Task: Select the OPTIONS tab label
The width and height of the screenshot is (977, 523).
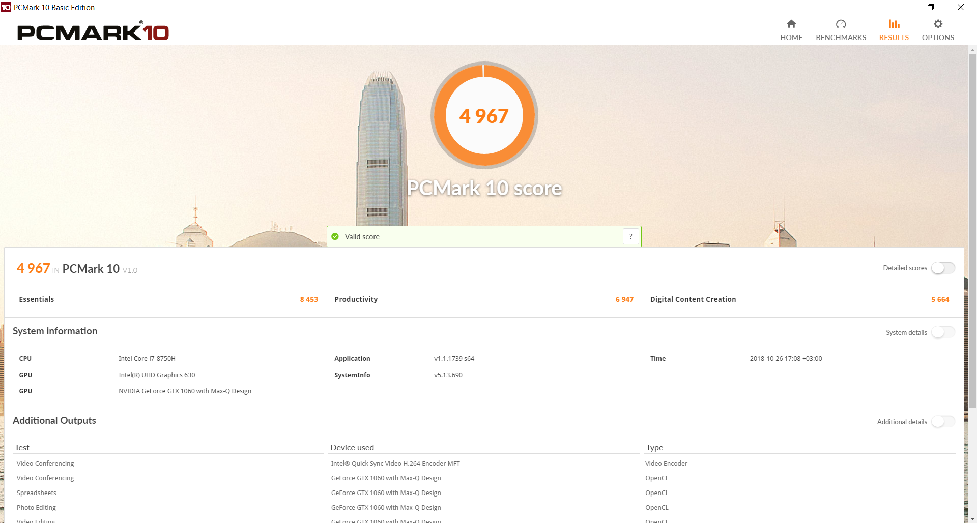Action: pyautogui.click(x=938, y=38)
